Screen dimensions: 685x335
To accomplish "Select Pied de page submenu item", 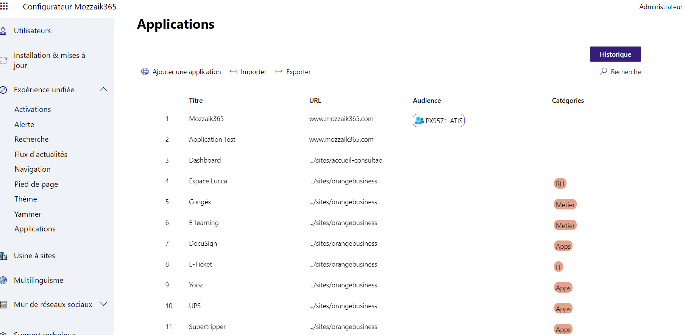I will tap(36, 184).
